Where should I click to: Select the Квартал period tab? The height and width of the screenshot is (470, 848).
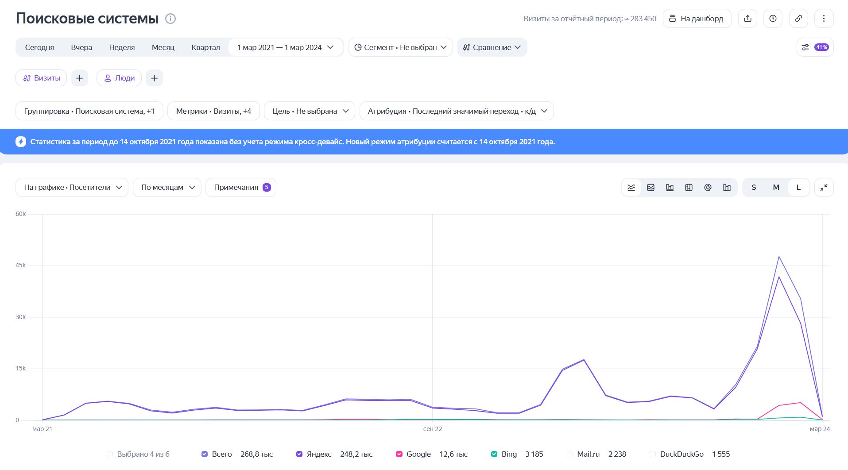(205, 47)
